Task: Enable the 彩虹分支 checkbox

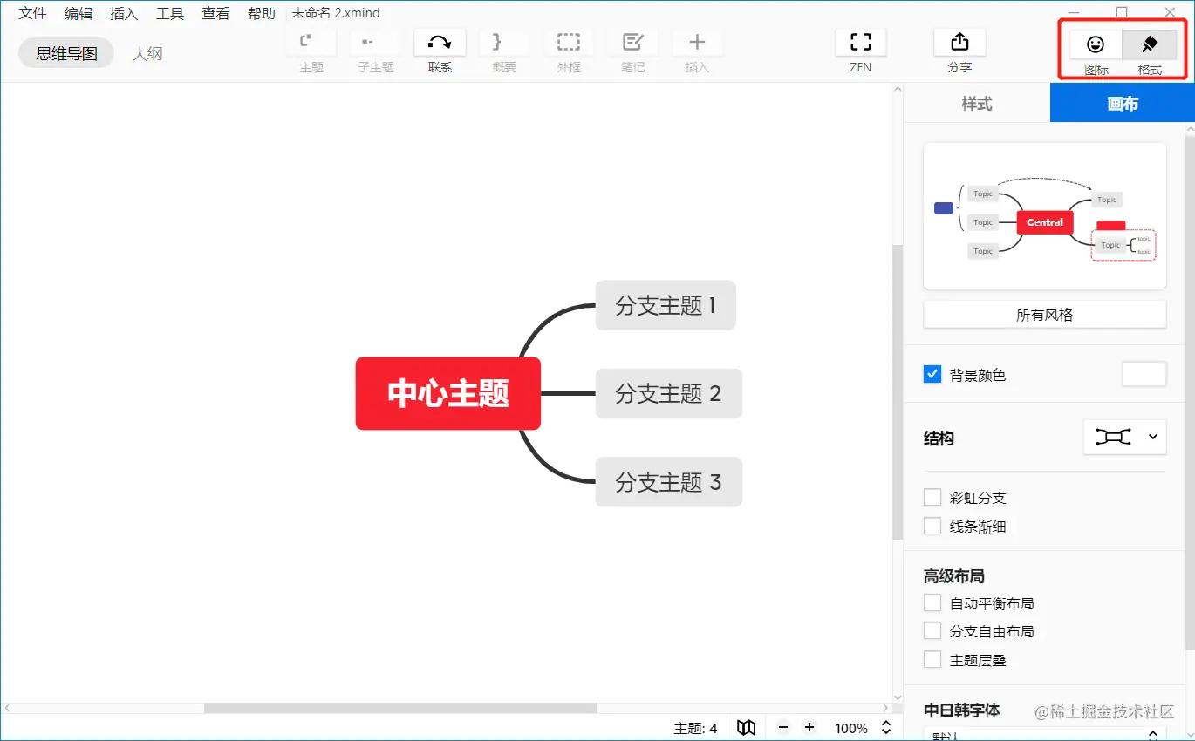Action: (x=932, y=498)
